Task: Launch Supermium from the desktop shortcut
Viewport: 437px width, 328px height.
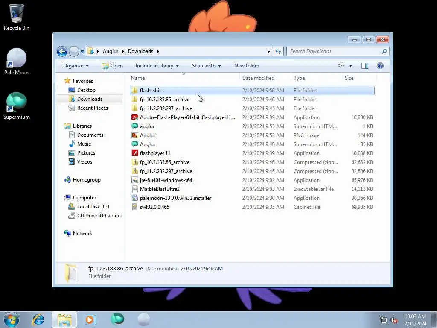Action: tap(17, 106)
